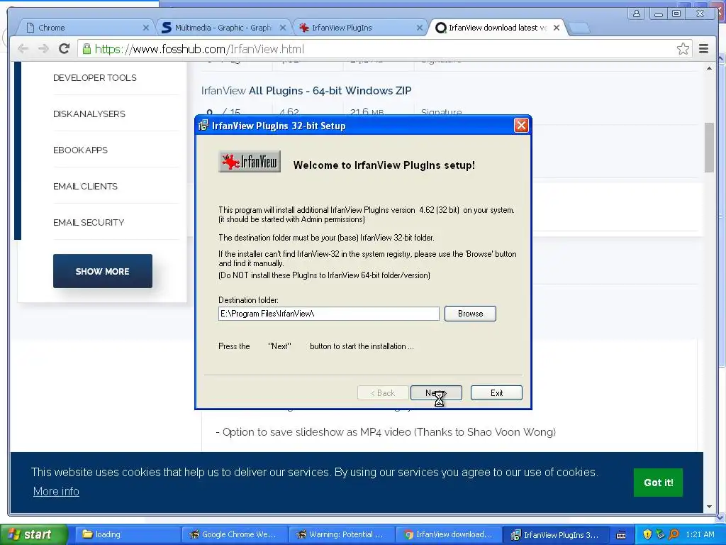Screen dimensions: 726x545
Task: Click the MP4 video slideshow option text
Action: (386, 432)
